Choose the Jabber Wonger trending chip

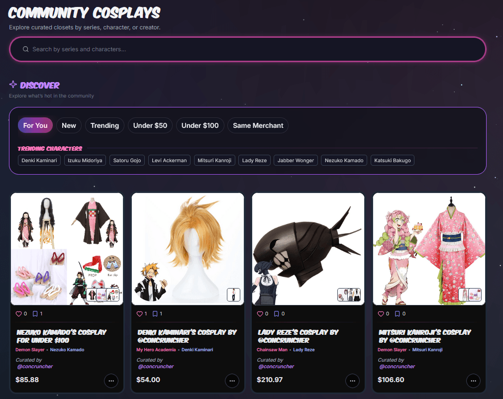pyautogui.click(x=296, y=160)
